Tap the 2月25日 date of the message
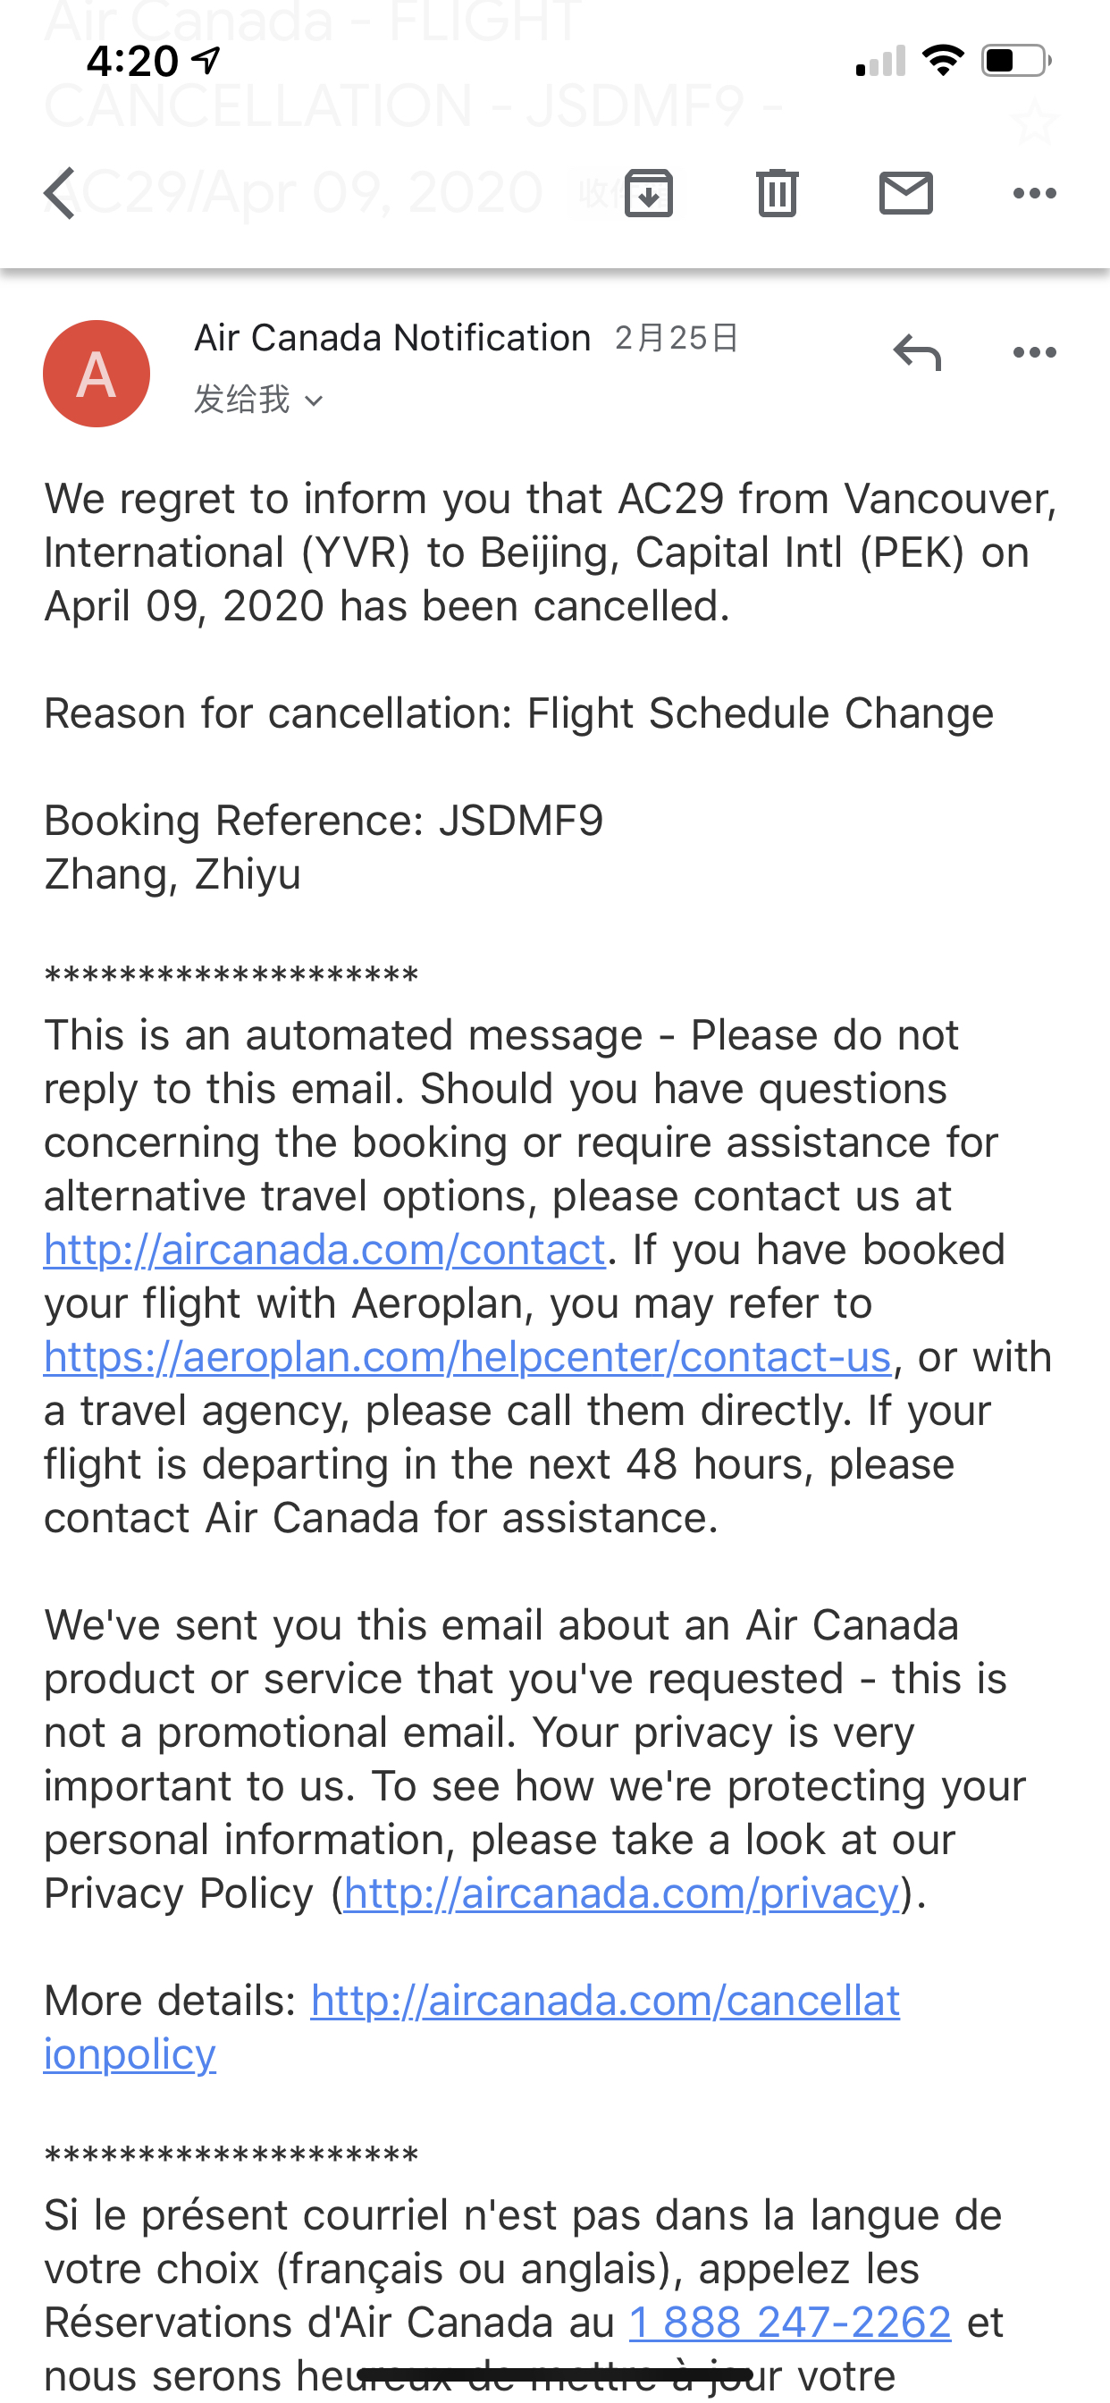The width and height of the screenshot is (1110, 2403). 677,338
